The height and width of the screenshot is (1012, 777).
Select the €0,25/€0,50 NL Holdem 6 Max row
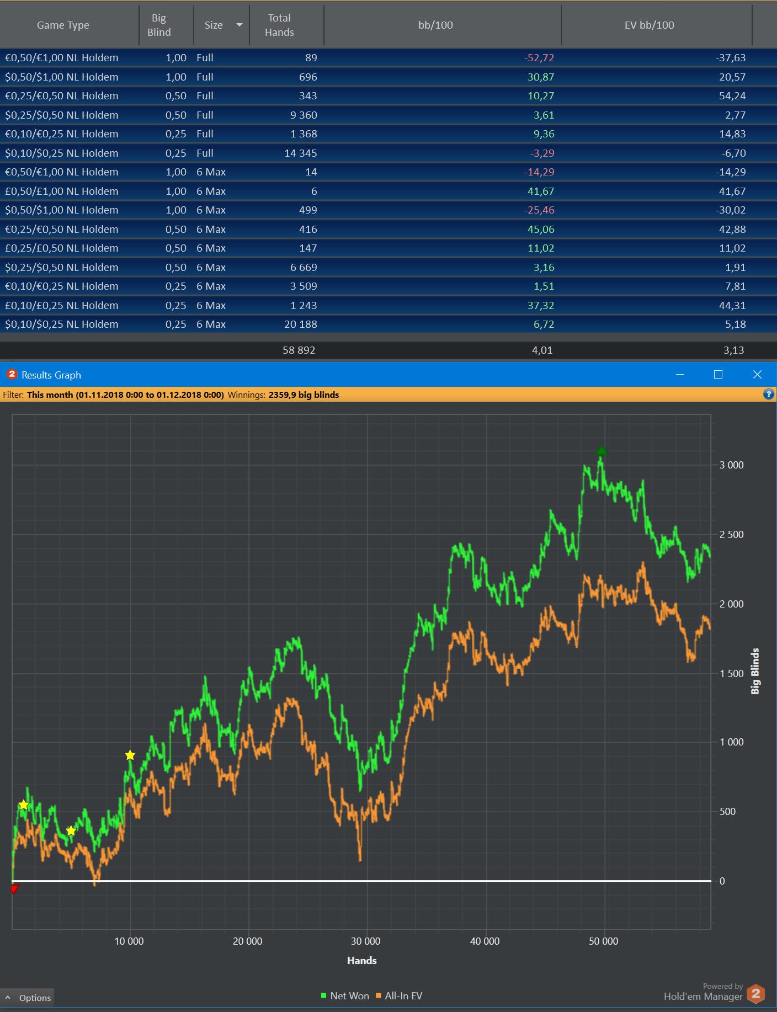coord(388,229)
